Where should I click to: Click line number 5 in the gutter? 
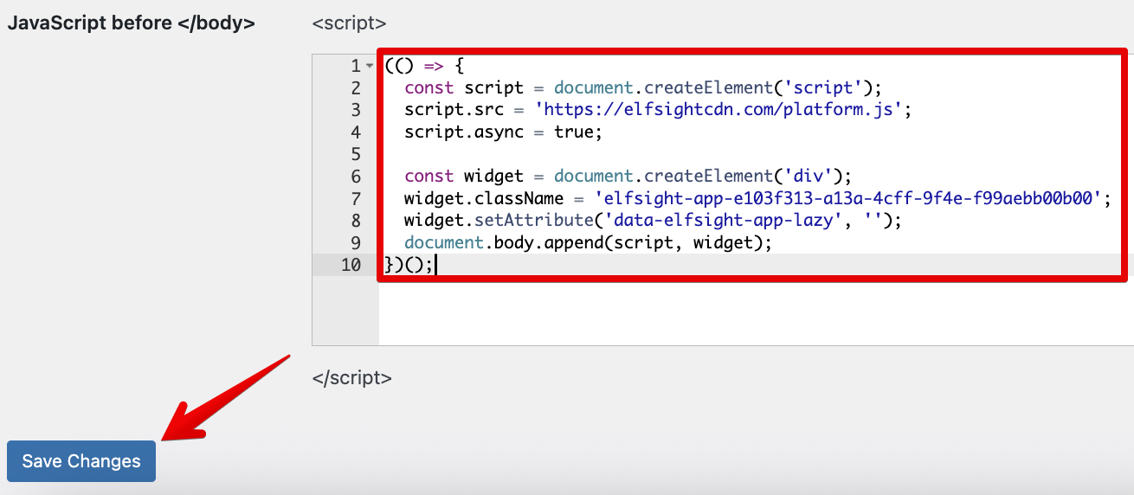[x=356, y=154]
